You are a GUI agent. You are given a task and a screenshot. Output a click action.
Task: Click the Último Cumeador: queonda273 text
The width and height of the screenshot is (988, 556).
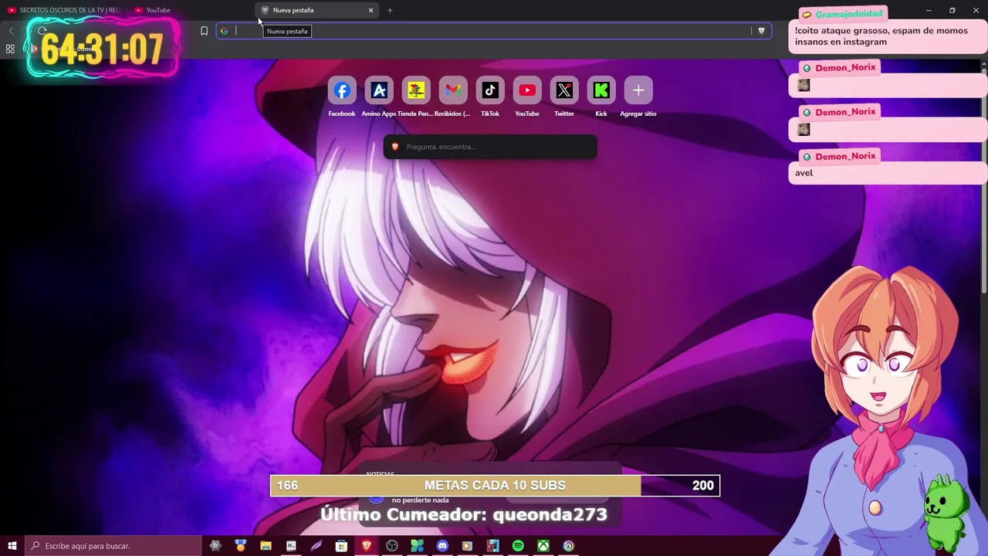click(464, 514)
